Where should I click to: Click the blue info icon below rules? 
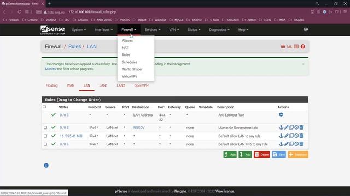[x=46, y=166]
